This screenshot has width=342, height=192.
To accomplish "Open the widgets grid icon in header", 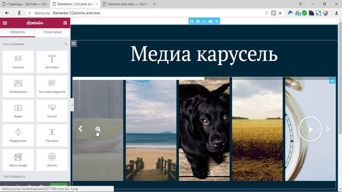I will tap(65, 23).
